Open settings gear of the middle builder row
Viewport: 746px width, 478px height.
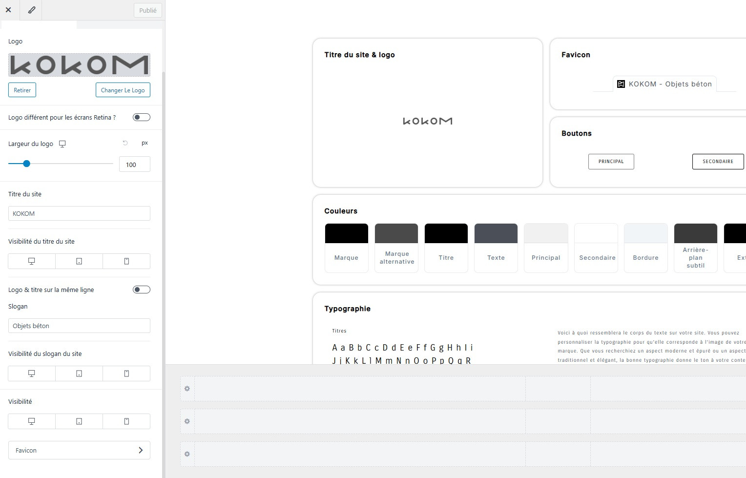click(187, 421)
